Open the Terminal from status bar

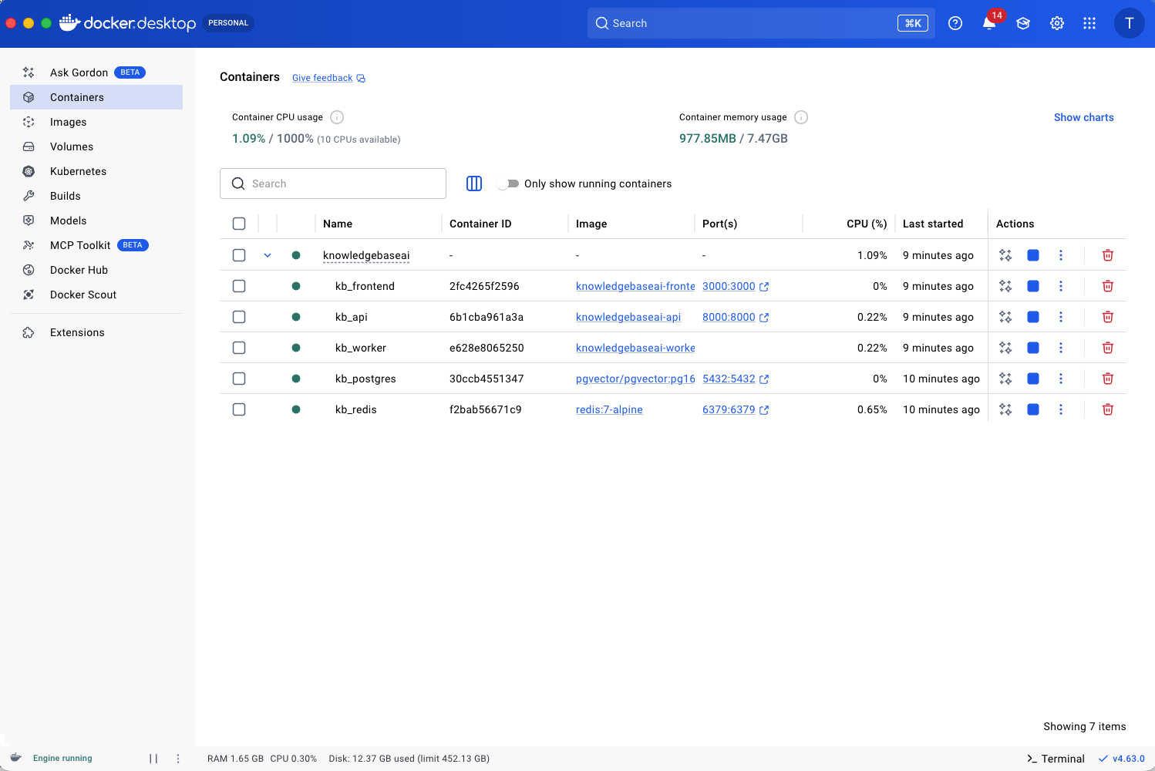pos(1056,759)
